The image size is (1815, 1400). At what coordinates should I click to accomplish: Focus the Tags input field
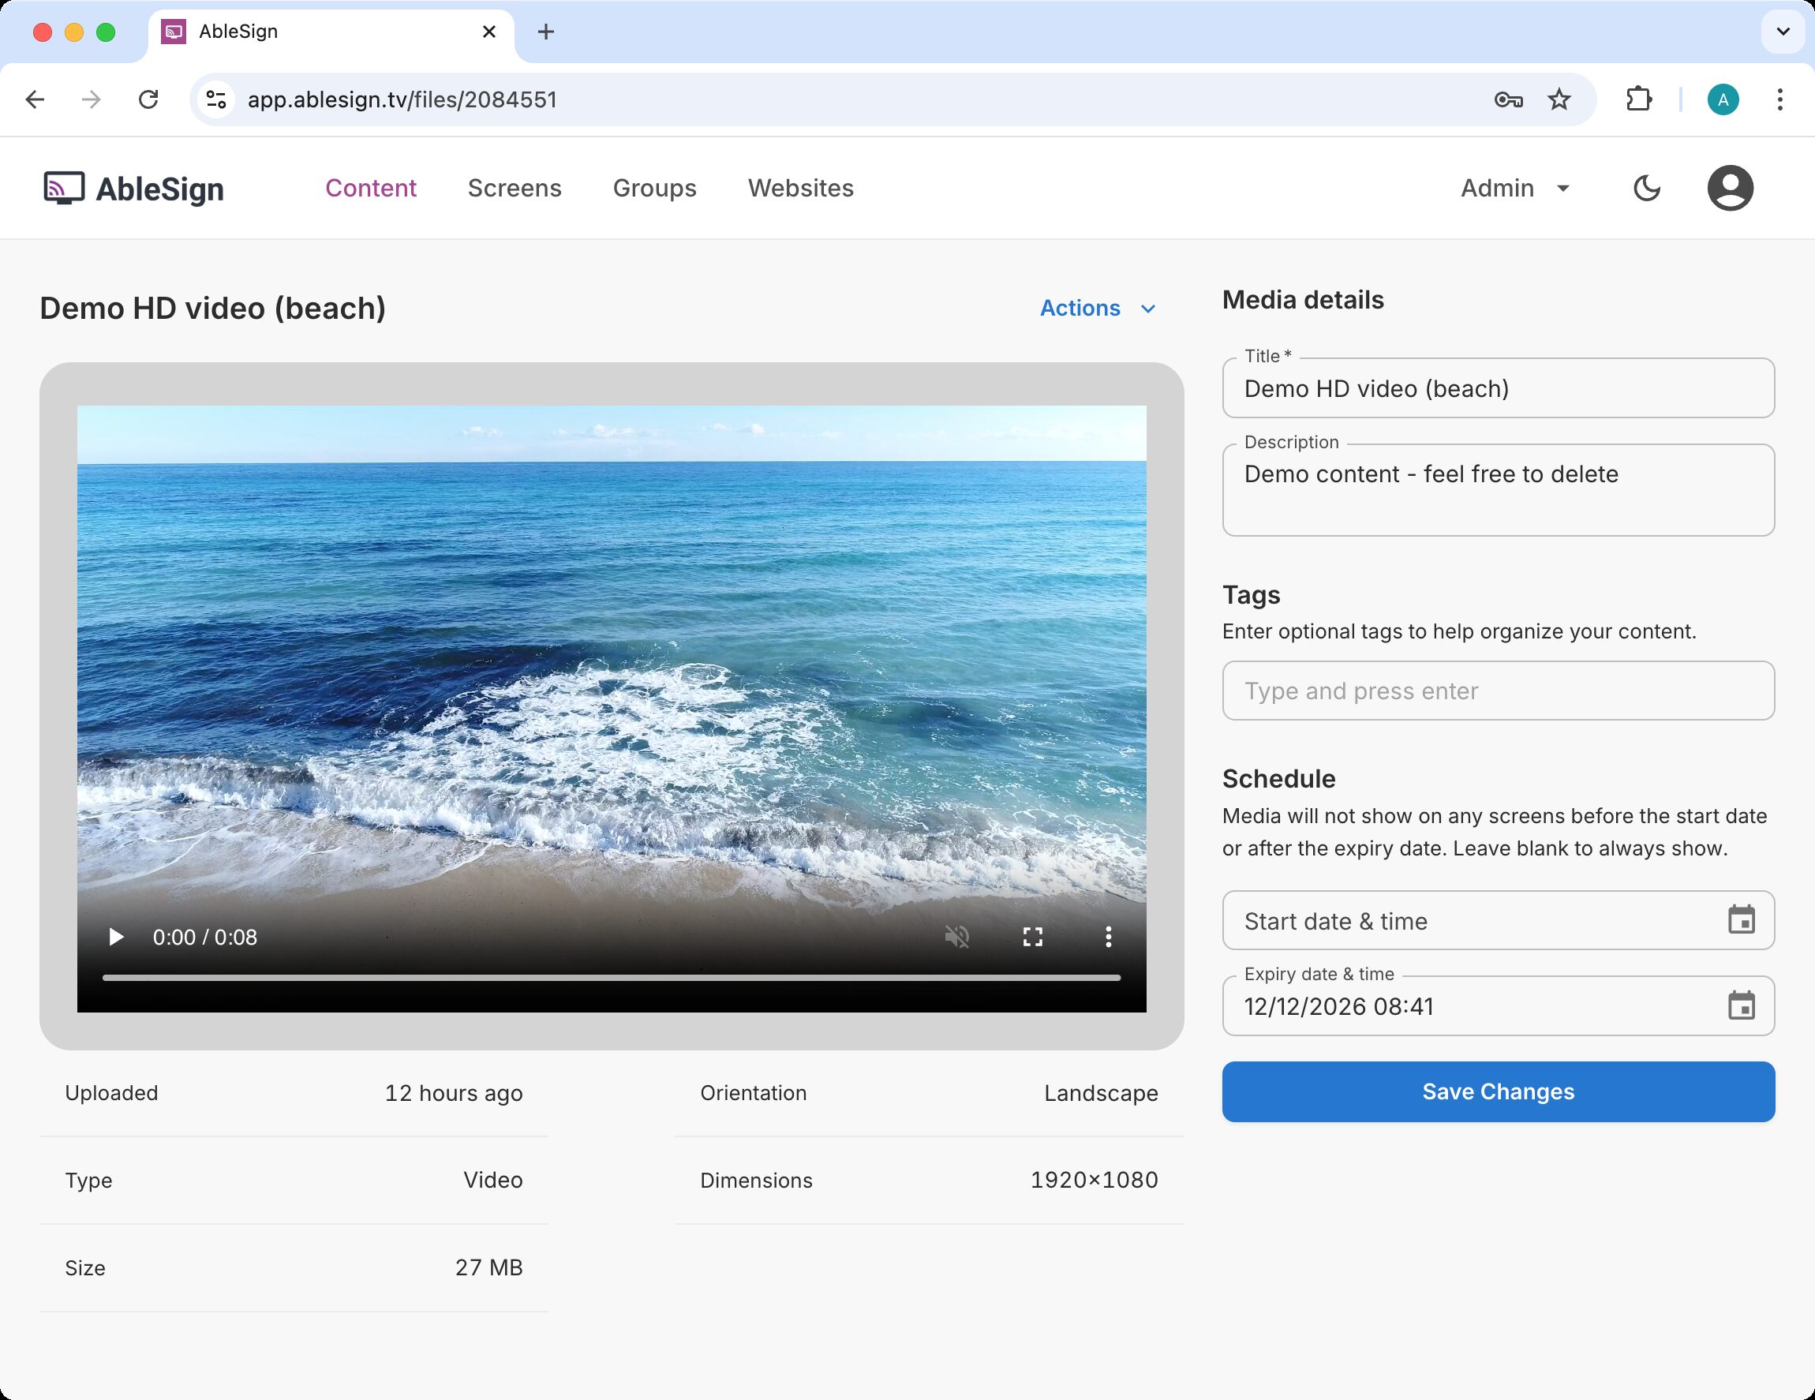[x=1498, y=691]
